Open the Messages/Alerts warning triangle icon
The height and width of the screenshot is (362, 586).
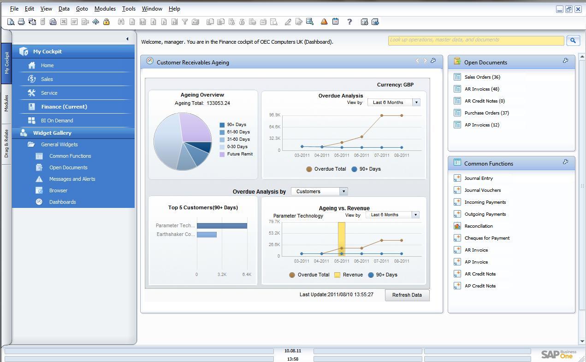point(323,22)
